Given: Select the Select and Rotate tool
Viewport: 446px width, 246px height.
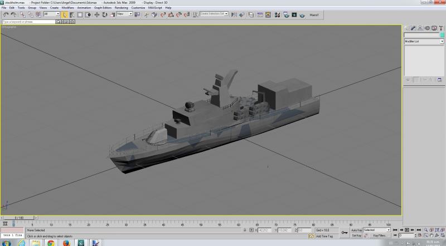Looking at the screenshot, I should [x=105, y=15].
